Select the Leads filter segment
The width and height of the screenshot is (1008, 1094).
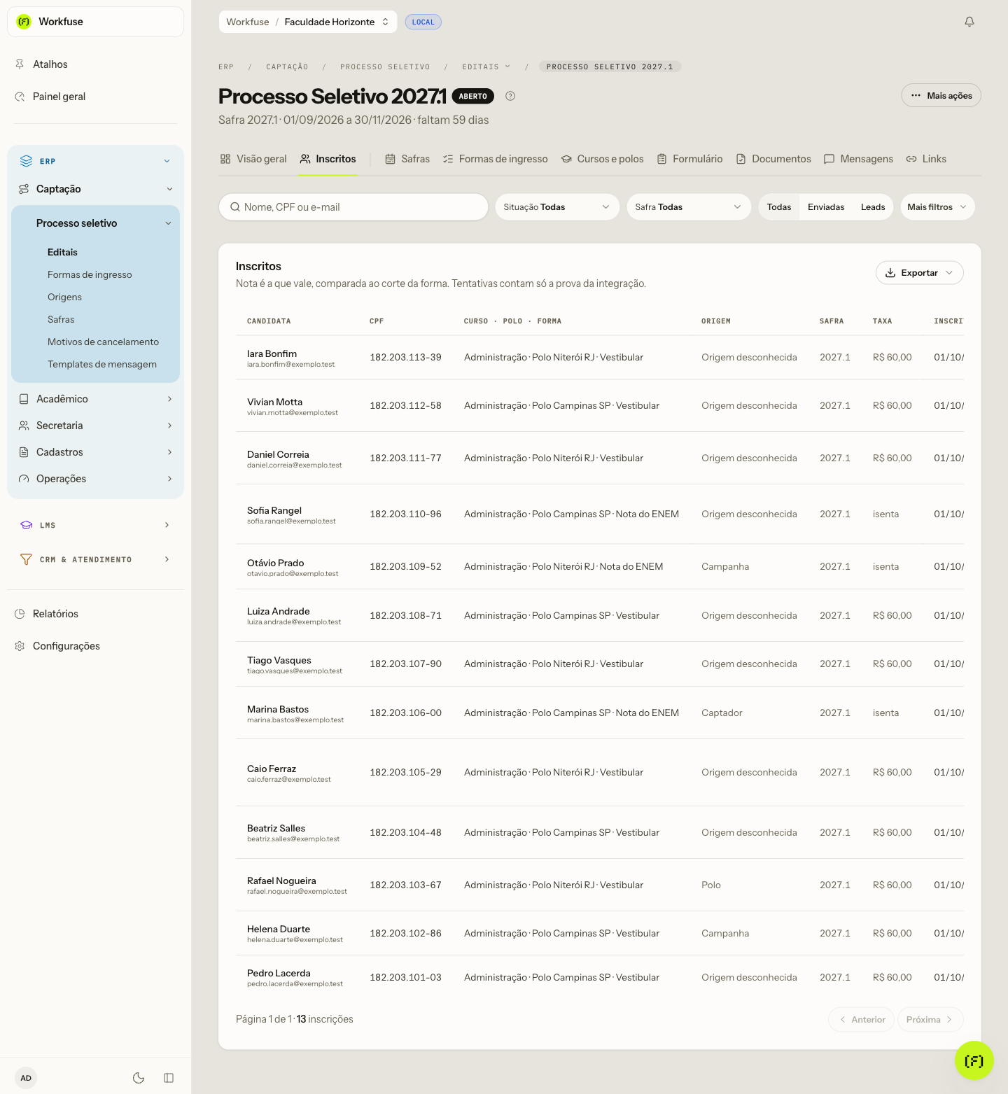pos(873,207)
